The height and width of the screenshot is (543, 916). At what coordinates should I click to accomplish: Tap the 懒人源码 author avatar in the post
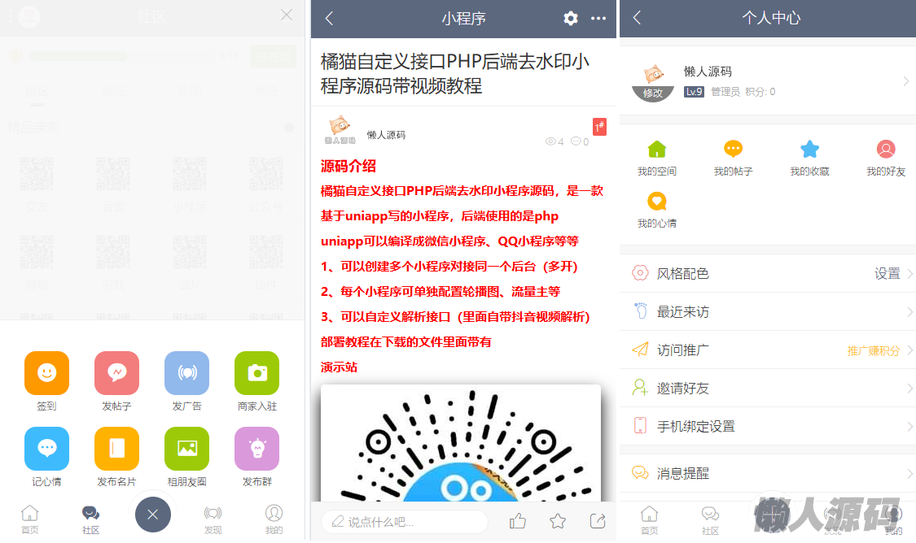tap(340, 129)
